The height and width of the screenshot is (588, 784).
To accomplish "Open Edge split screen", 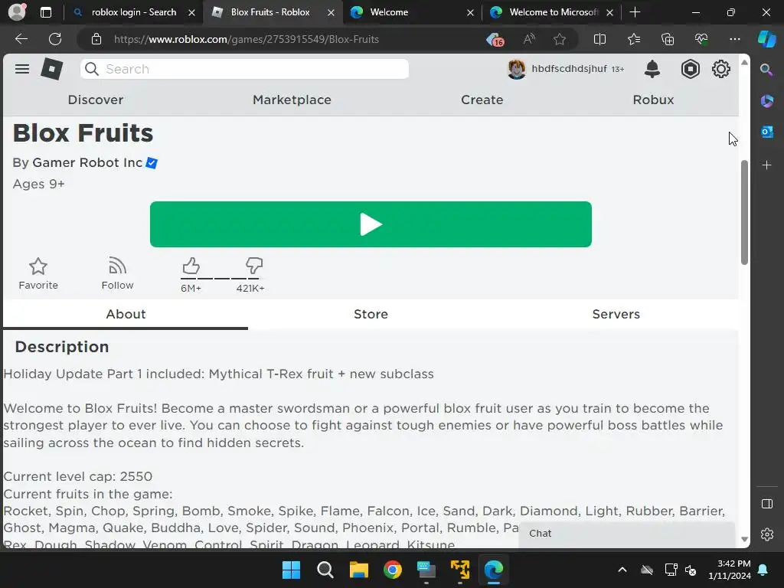I will click(x=599, y=39).
